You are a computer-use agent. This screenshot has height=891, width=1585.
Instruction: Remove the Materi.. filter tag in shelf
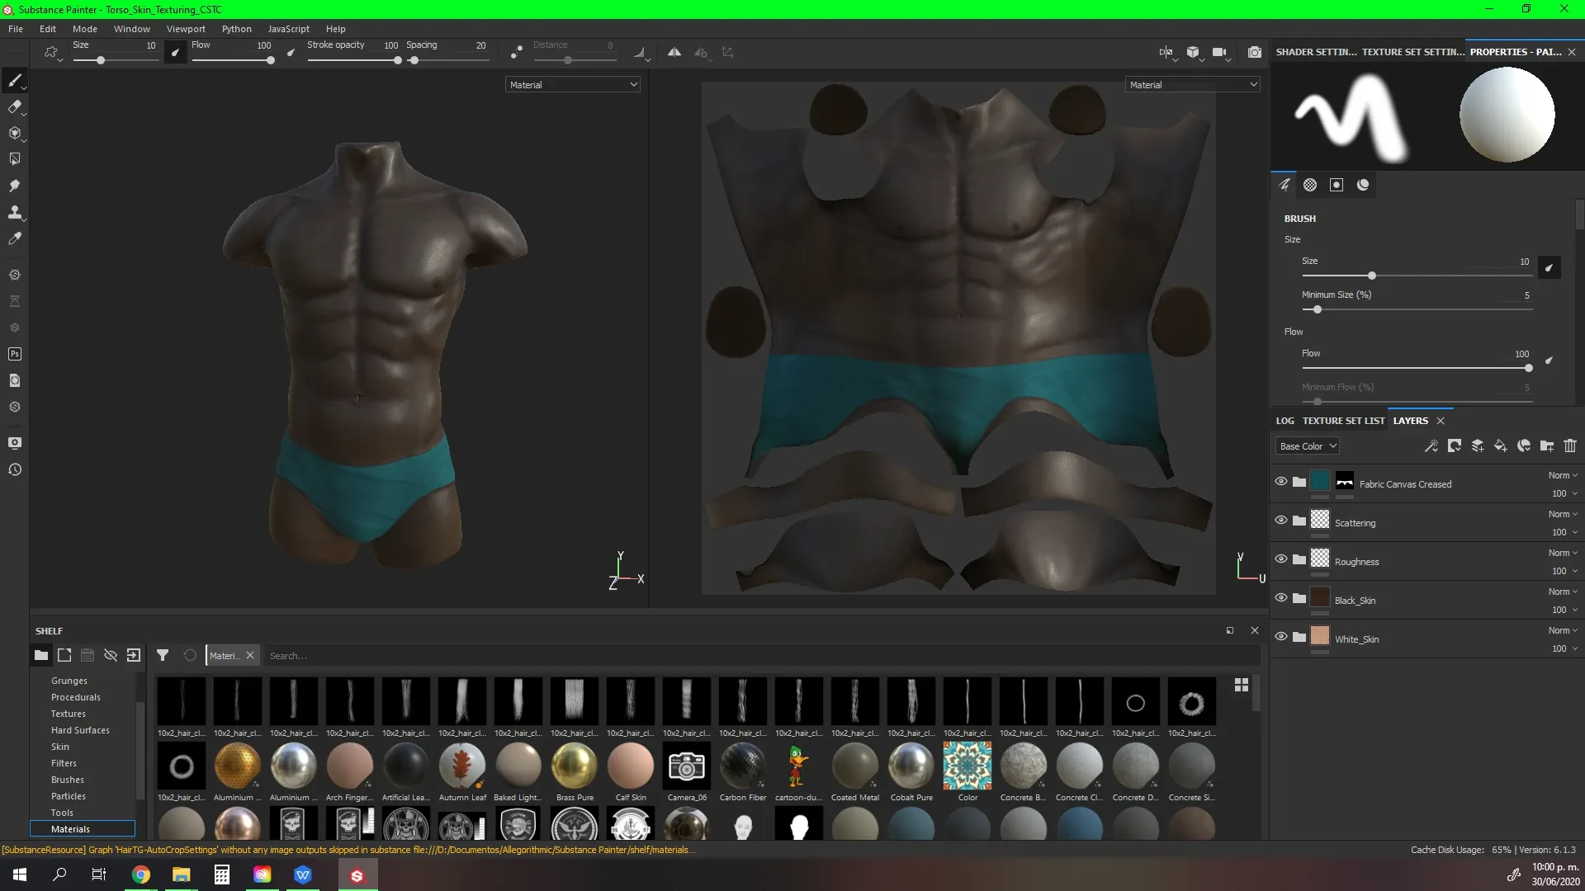click(x=250, y=655)
